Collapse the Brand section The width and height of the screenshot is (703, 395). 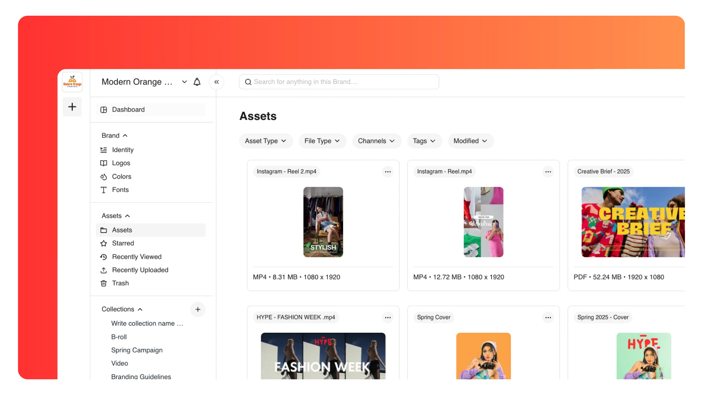(125, 135)
